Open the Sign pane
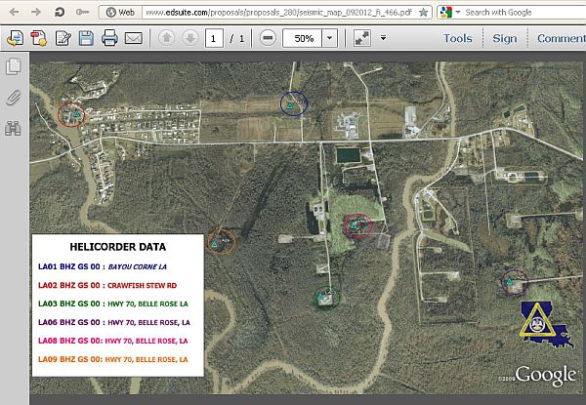Screen dimensions: 586x405 click(x=505, y=39)
